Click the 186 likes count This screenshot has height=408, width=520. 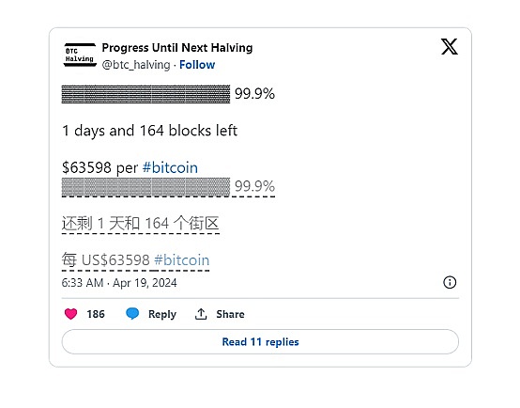(x=96, y=314)
